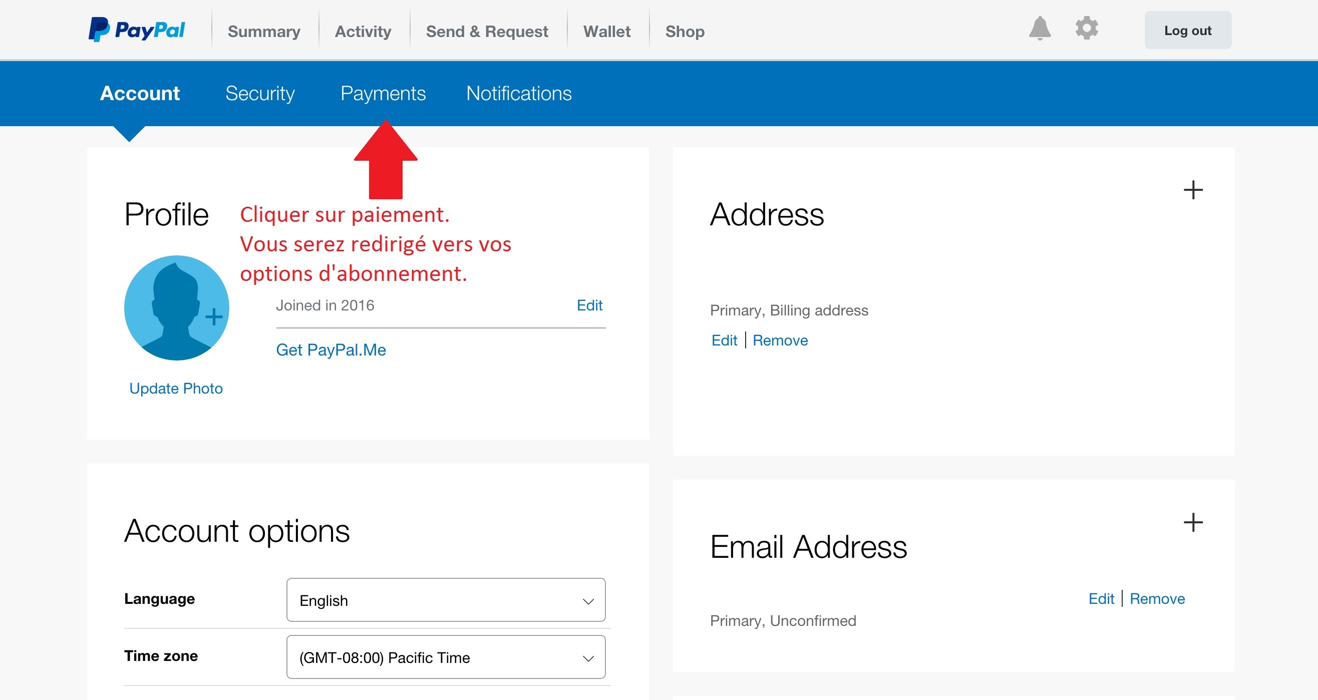Screen dimensions: 1318x700
Task: Open the Wallet menu
Action: pos(607,31)
